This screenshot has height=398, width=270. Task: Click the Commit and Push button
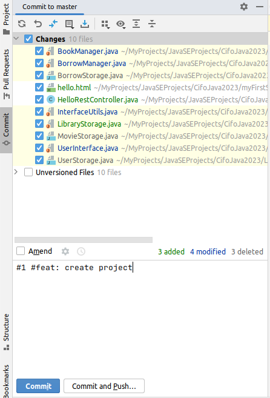[104, 386]
